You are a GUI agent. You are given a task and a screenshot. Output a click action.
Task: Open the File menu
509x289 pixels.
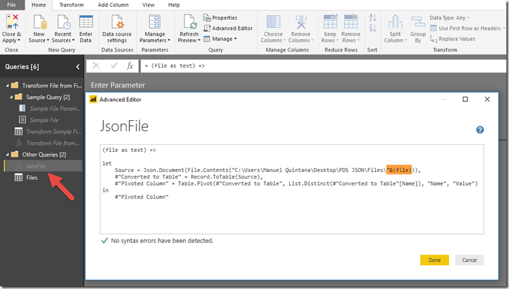click(12, 5)
